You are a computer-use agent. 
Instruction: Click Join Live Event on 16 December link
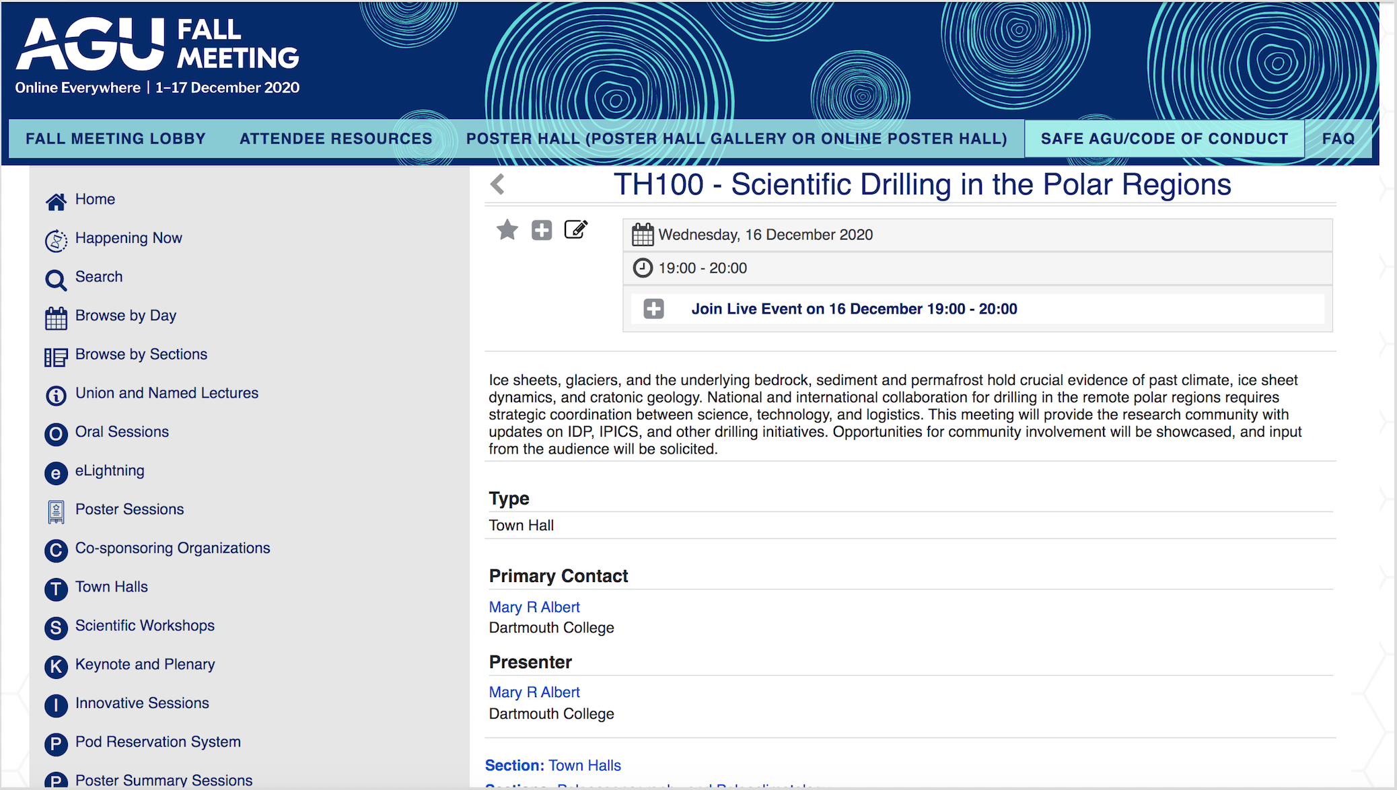click(x=854, y=309)
